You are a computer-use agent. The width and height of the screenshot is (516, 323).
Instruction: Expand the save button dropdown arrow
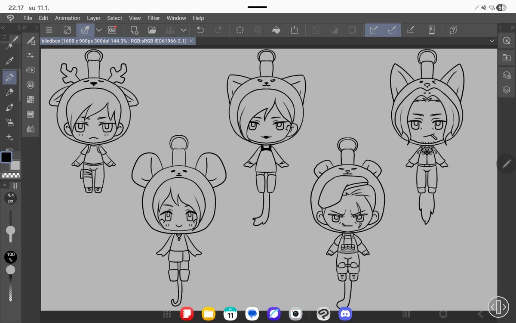coord(184,30)
